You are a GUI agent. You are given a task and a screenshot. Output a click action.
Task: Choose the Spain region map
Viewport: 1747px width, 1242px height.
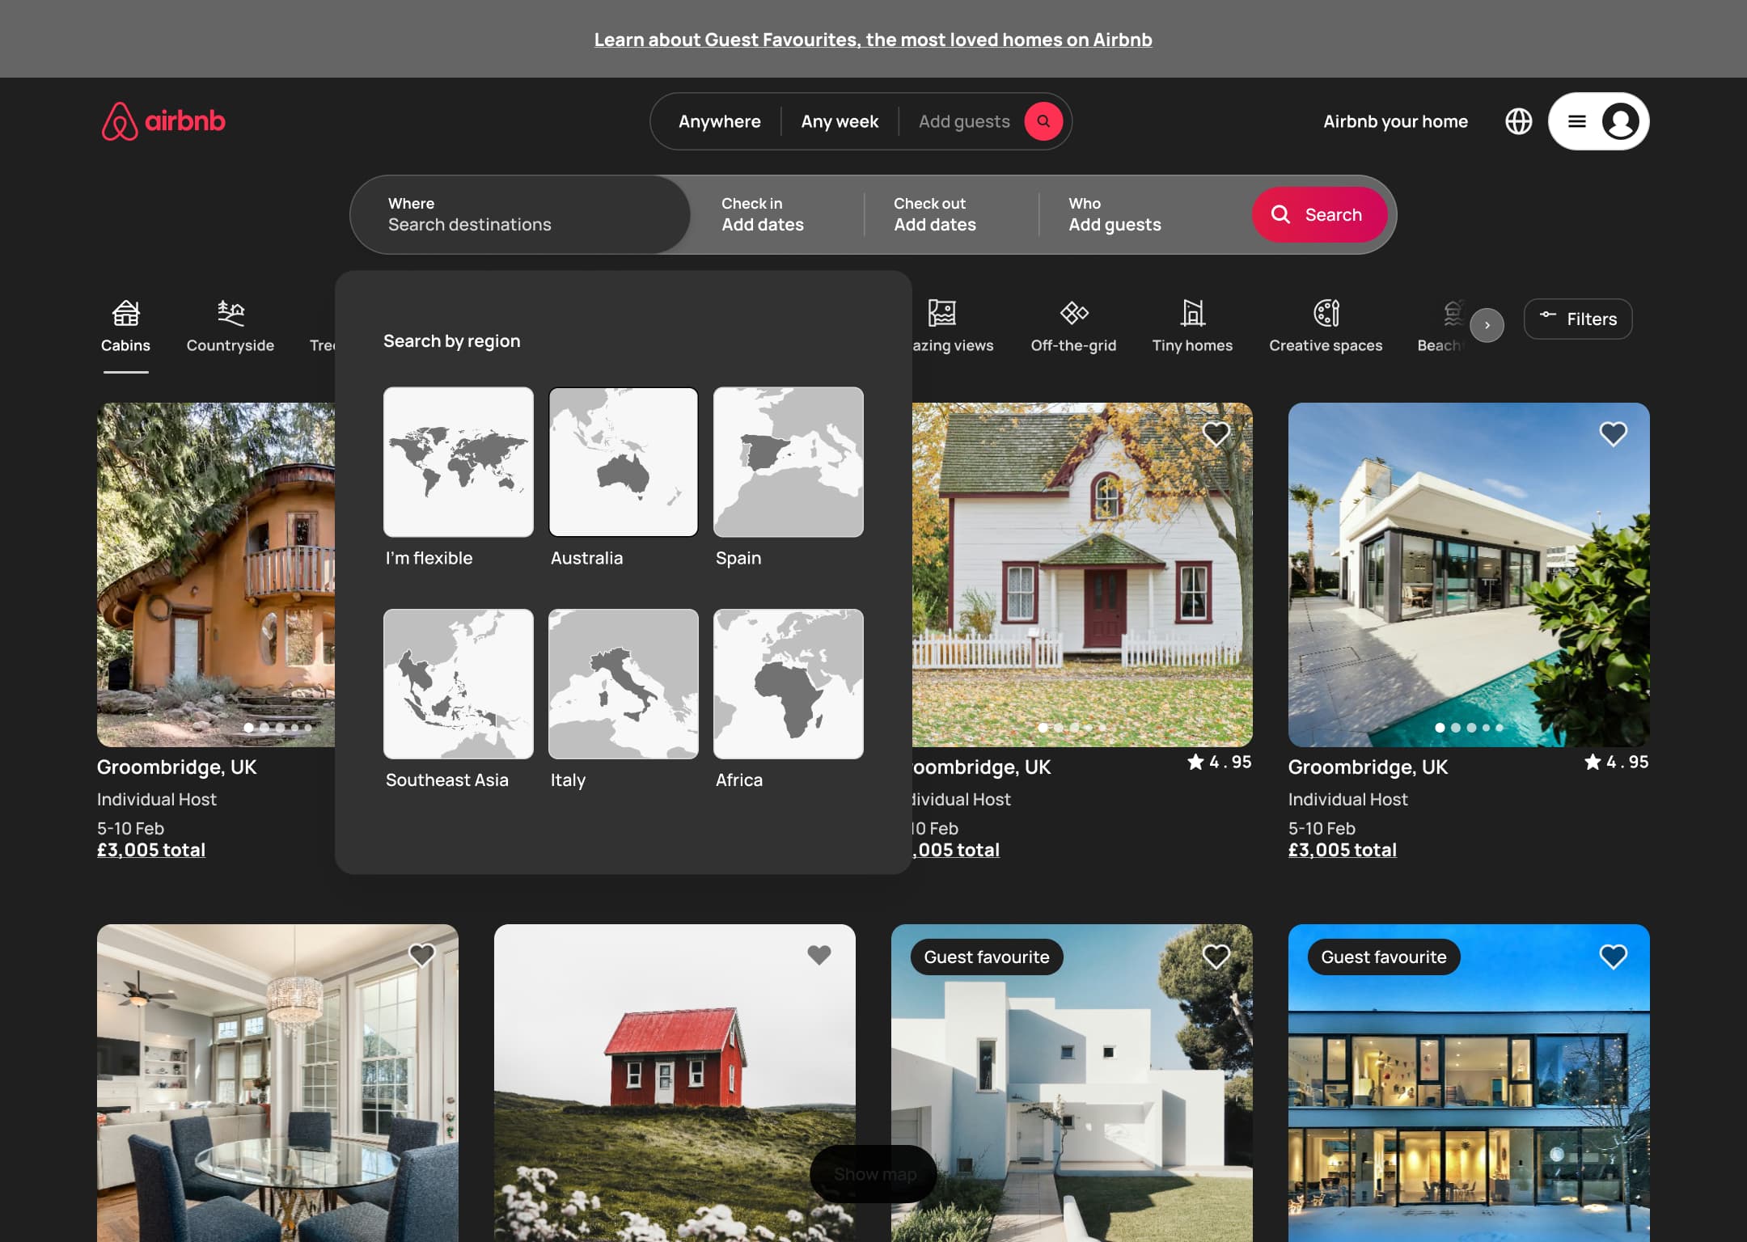click(789, 462)
